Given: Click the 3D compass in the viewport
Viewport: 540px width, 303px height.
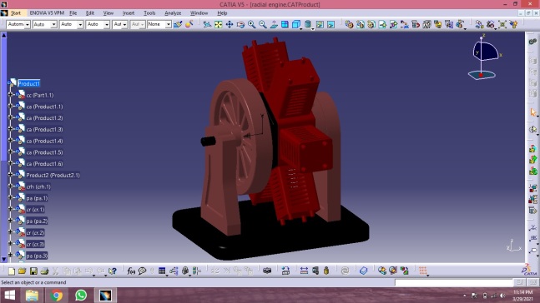Looking at the screenshot, I should click(484, 57).
